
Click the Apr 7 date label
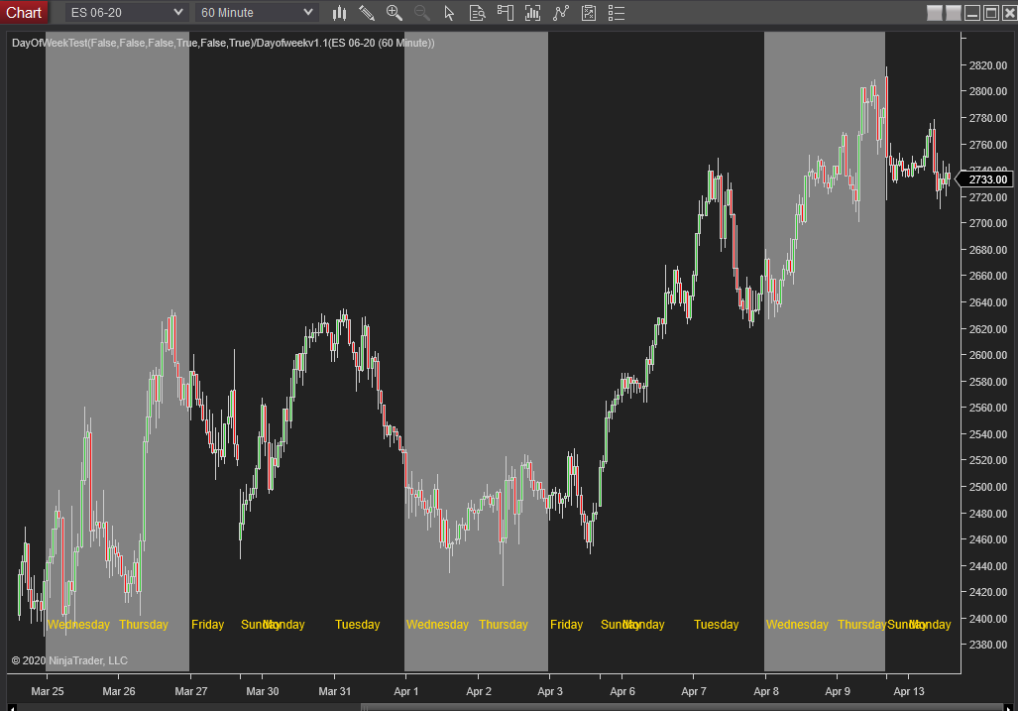click(694, 691)
